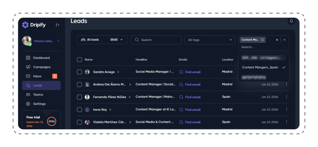Open Campaigns in the sidebar
Image resolution: width=318 pixels, height=147 pixels.
click(41, 67)
